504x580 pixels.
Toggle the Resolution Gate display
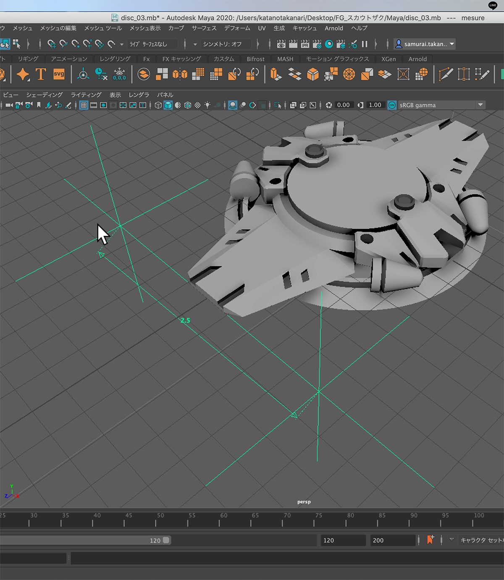(103, 105)
